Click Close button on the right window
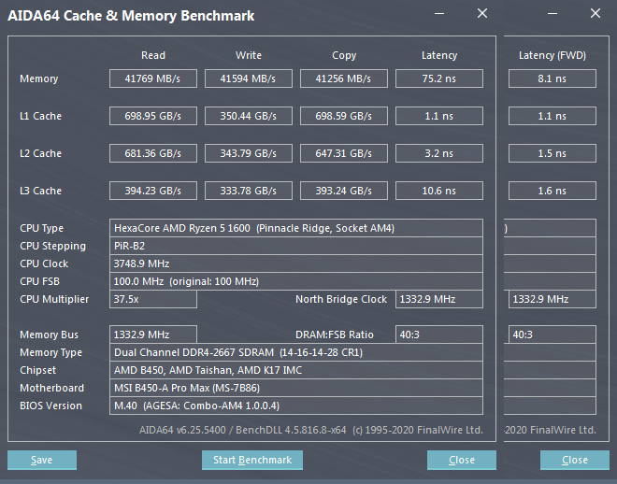The height and width of the screenshot is (484, 617). coord(575,460)
